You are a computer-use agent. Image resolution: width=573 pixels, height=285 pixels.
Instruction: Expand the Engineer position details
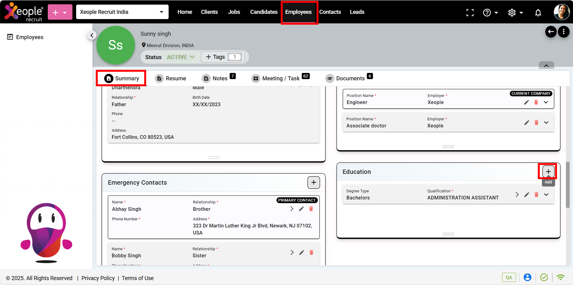click(x=546, y=102)
